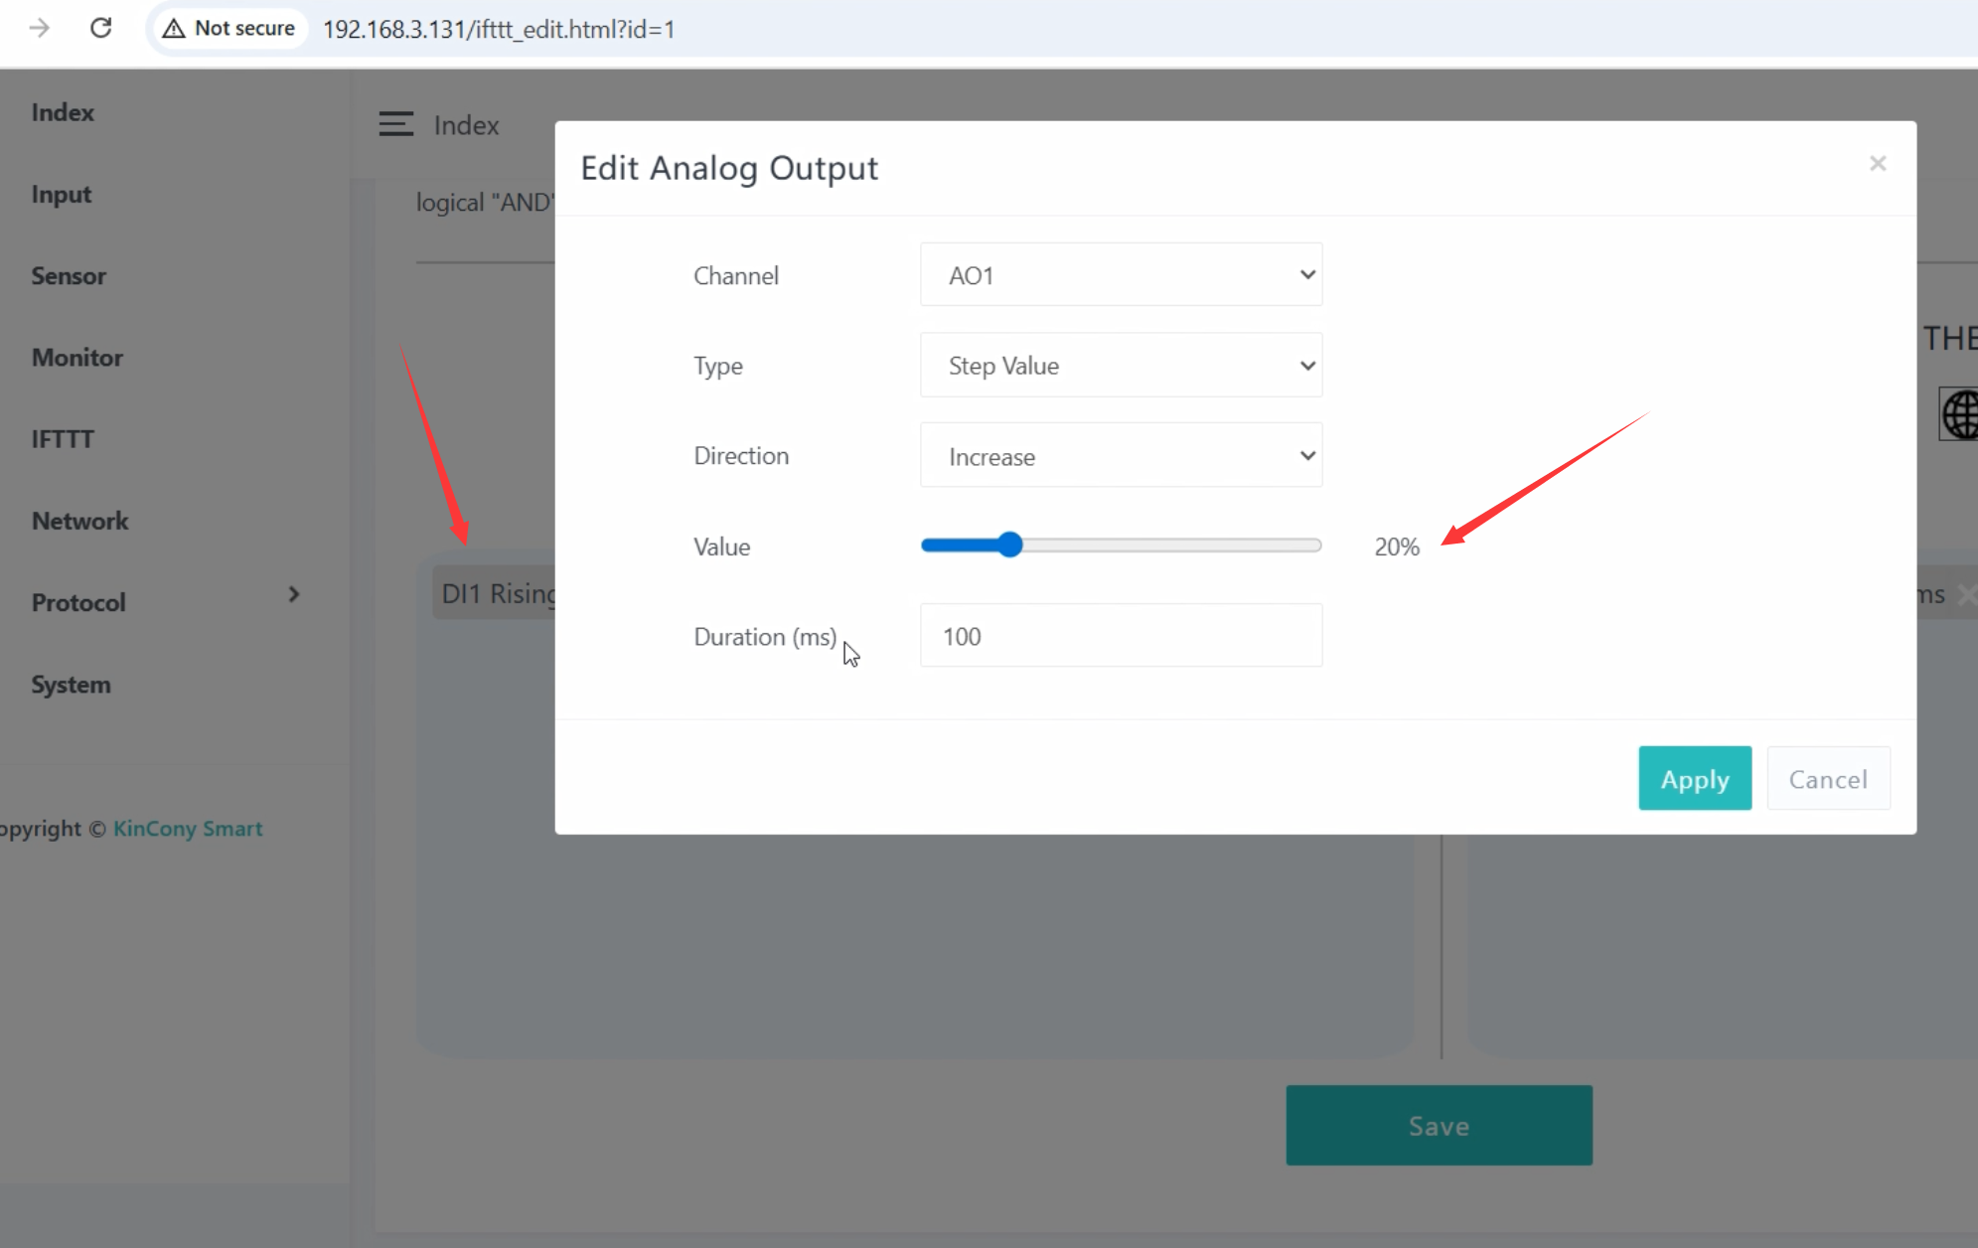Click the Not secure warning badge

[230, 29]
